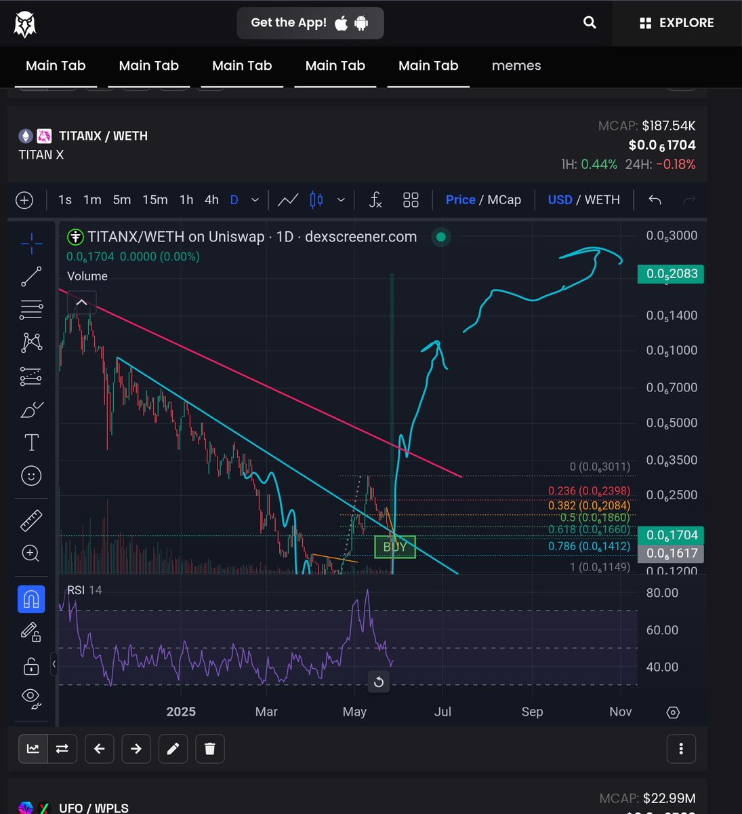742x814 pixels.
Task: Select the first Main Tab
Action: pyautogui.click(x=56, y=66)
